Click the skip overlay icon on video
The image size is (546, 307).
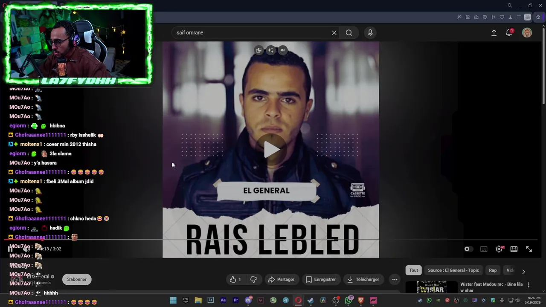(282, 50)
